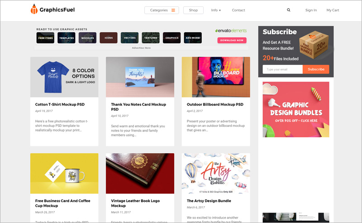Go to the Shop page
362x223 pixels.
click(193, 10)
